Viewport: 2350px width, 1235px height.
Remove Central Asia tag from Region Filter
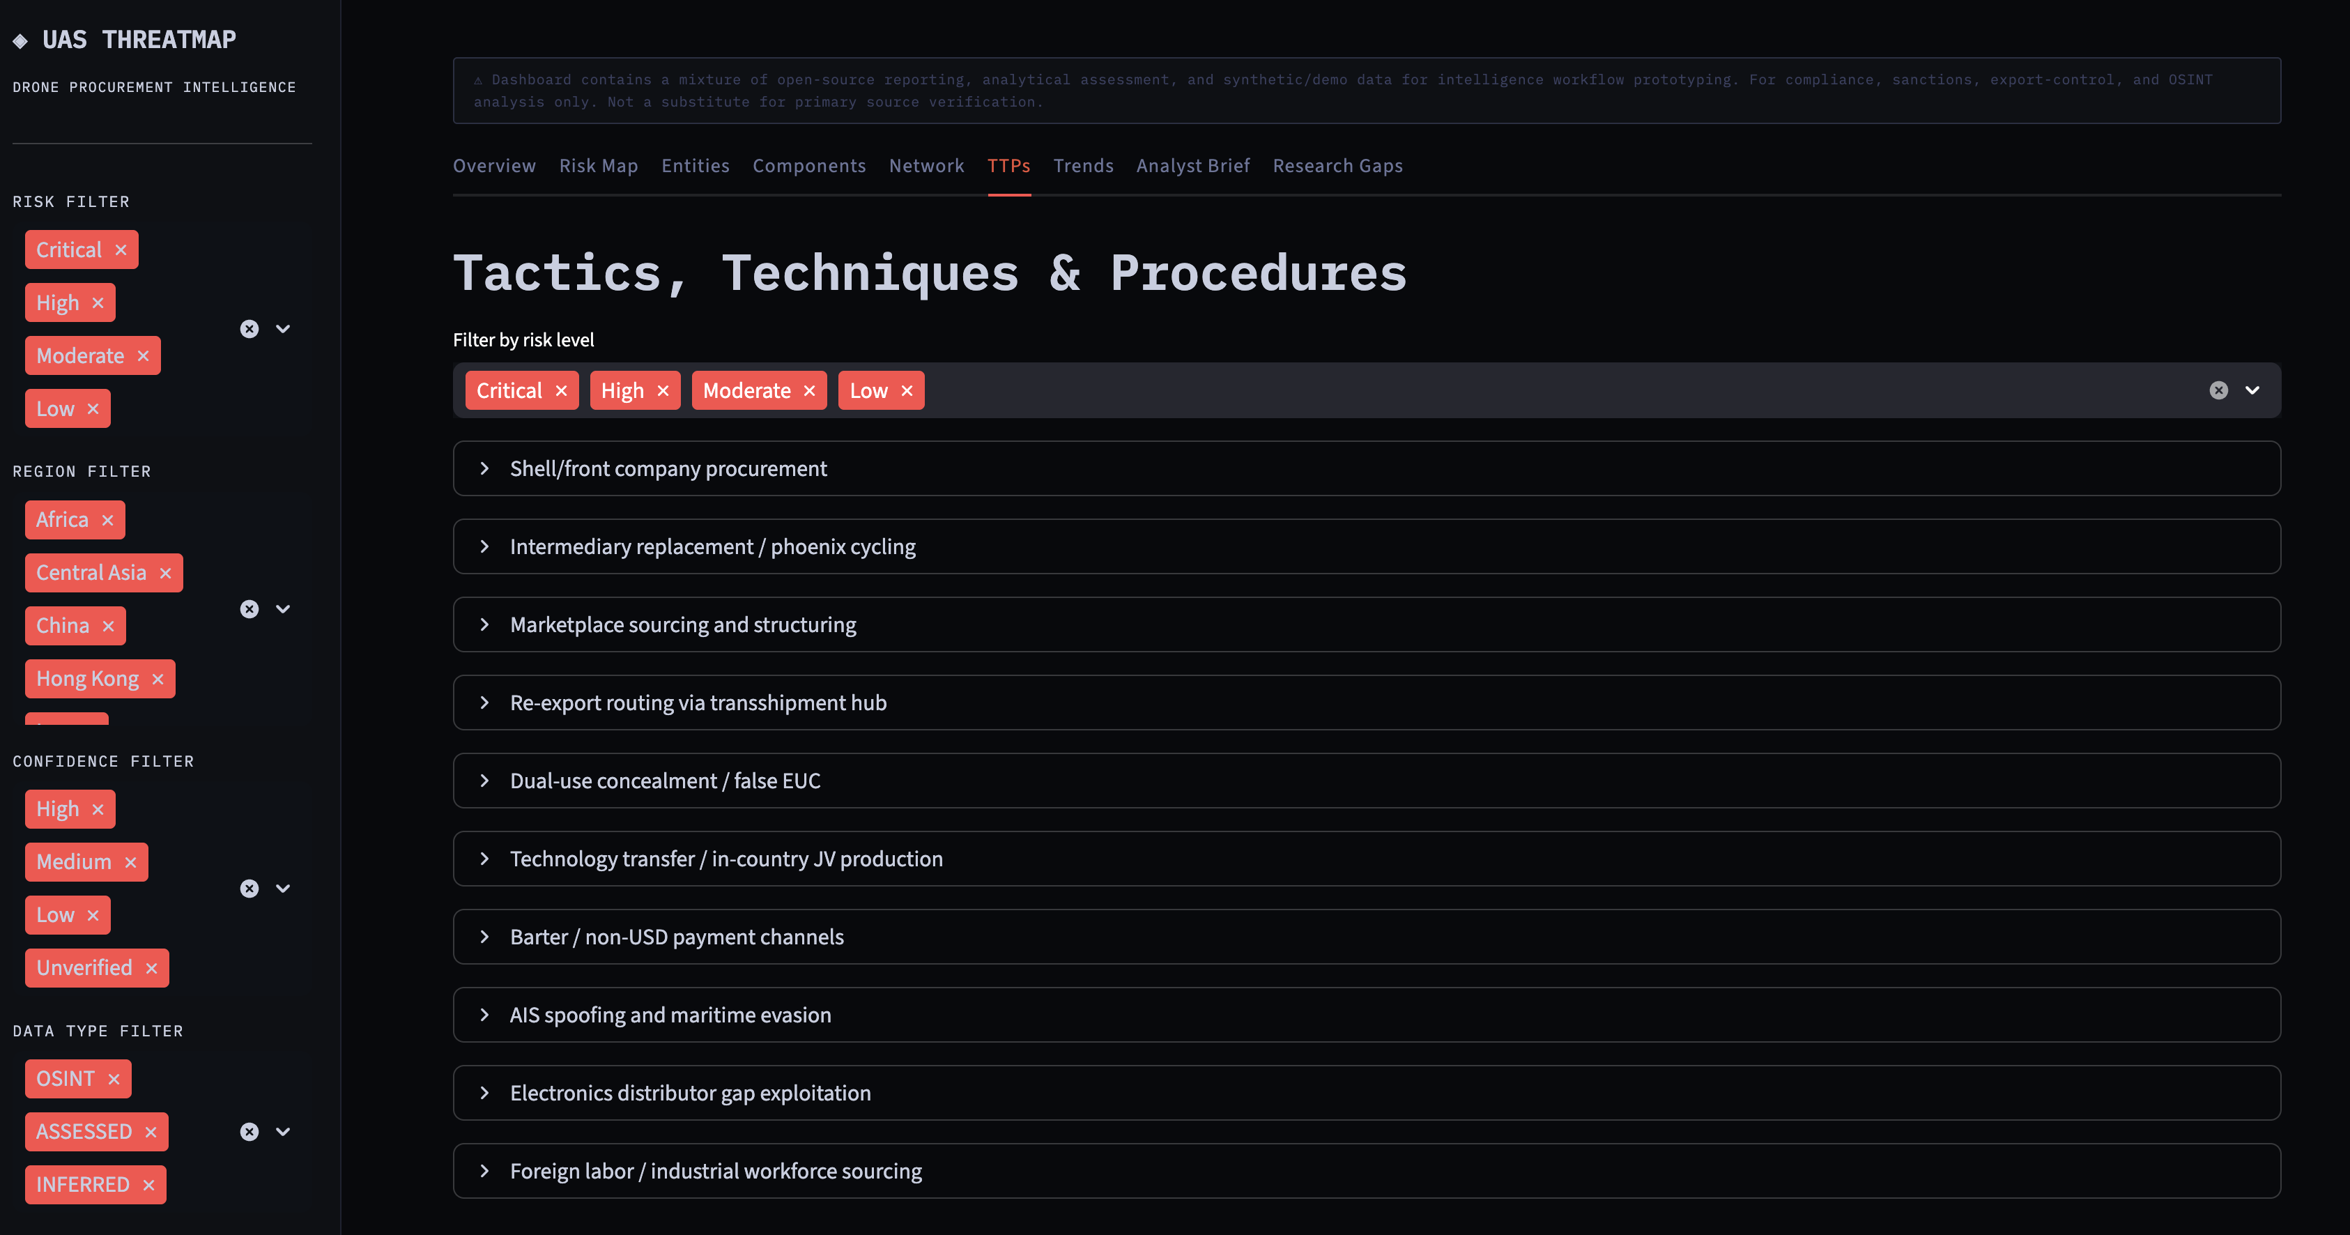click(x=165, y=573)
